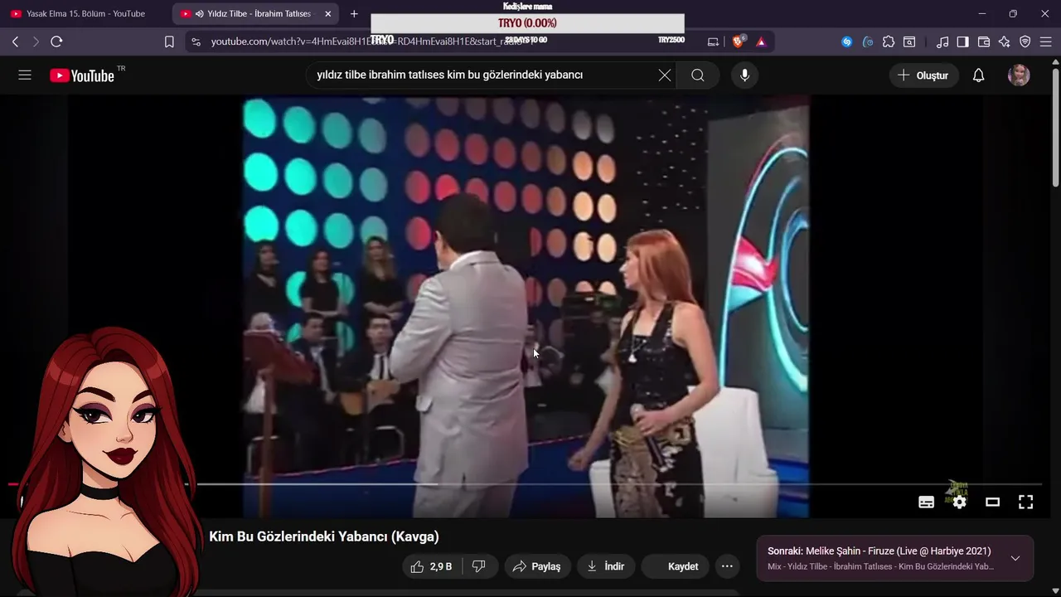
Task: Open the browser extensions puzzle icon
Action: click(x=889, y=41)
